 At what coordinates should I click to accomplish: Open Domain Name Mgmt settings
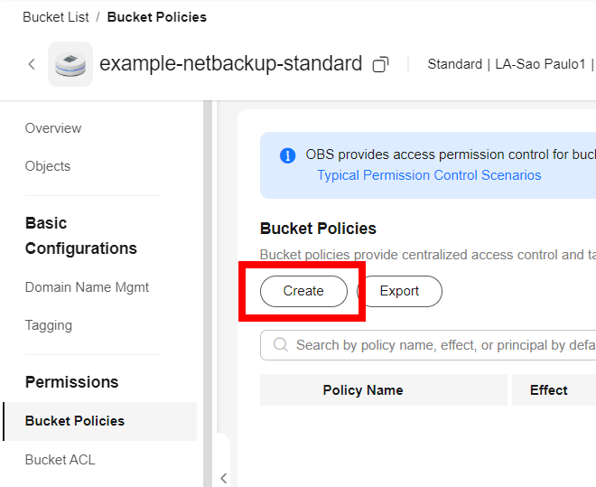(x=87, y=287)
